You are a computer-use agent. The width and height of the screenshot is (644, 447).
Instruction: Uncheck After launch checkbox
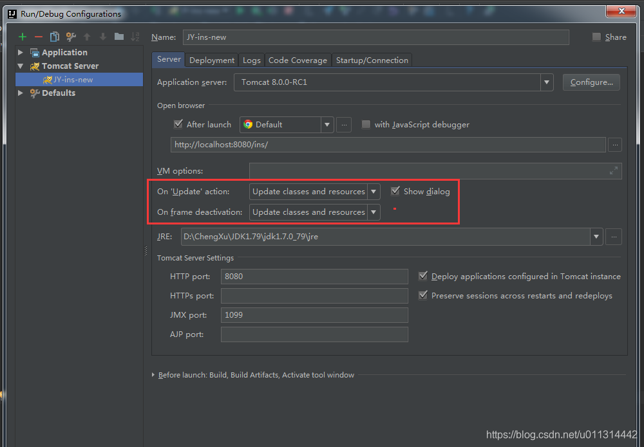178,124
